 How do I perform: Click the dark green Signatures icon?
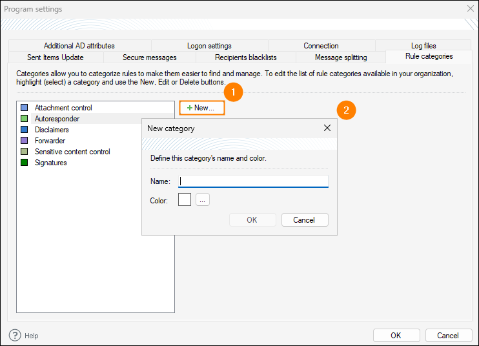coord(25,163)
